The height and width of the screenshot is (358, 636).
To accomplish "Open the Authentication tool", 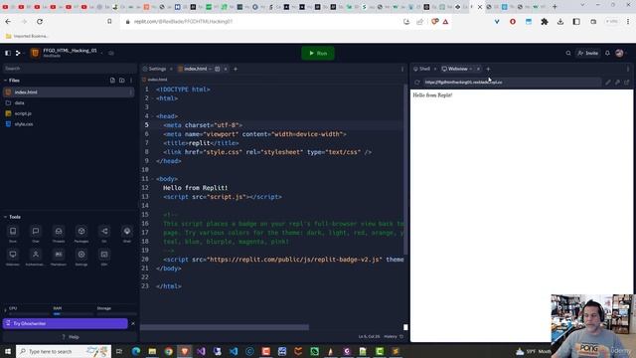I will point(36,258).
